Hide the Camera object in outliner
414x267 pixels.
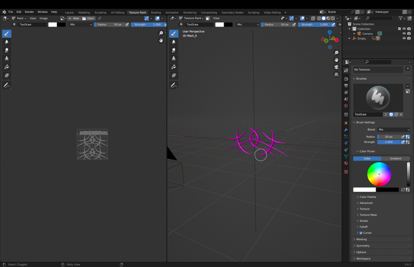[404, 34]
